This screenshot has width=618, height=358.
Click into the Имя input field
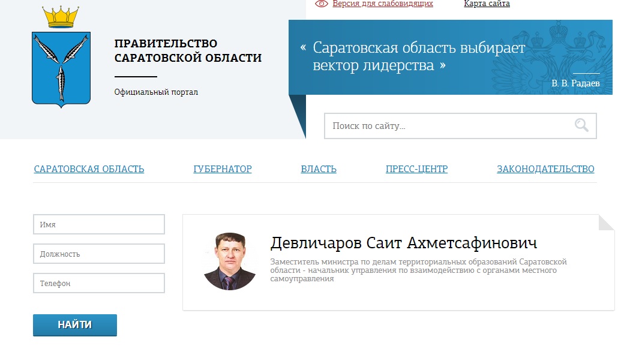click(99, 224)
